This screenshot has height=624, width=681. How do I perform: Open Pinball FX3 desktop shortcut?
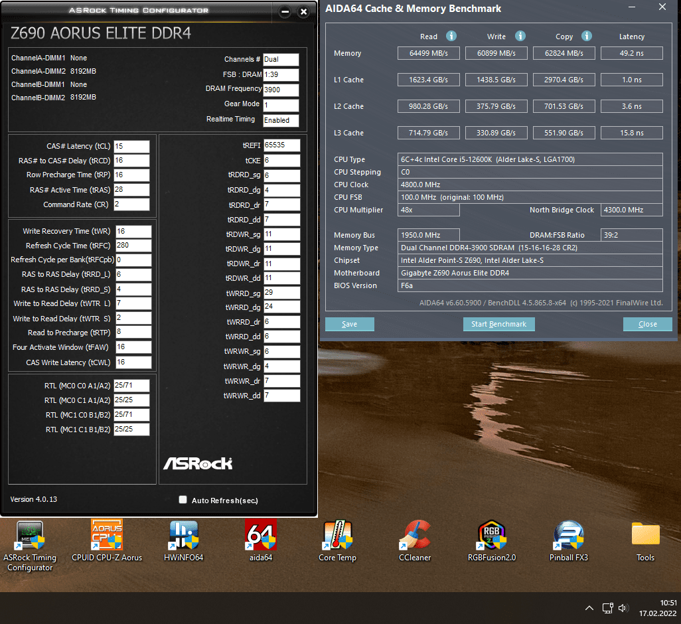tap(569, 541)
